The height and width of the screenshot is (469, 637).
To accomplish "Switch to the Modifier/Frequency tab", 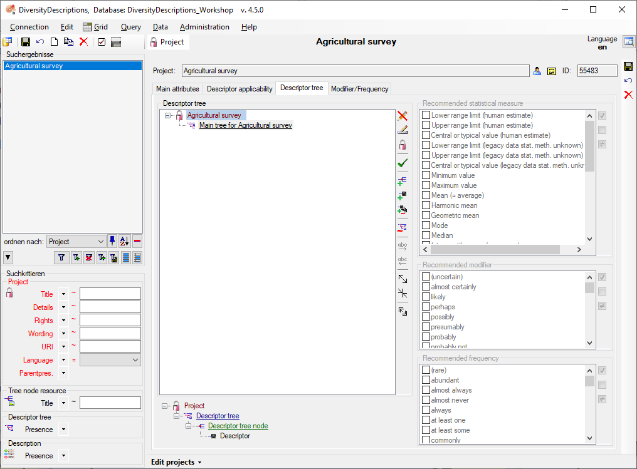I will [x=359, y=89].
